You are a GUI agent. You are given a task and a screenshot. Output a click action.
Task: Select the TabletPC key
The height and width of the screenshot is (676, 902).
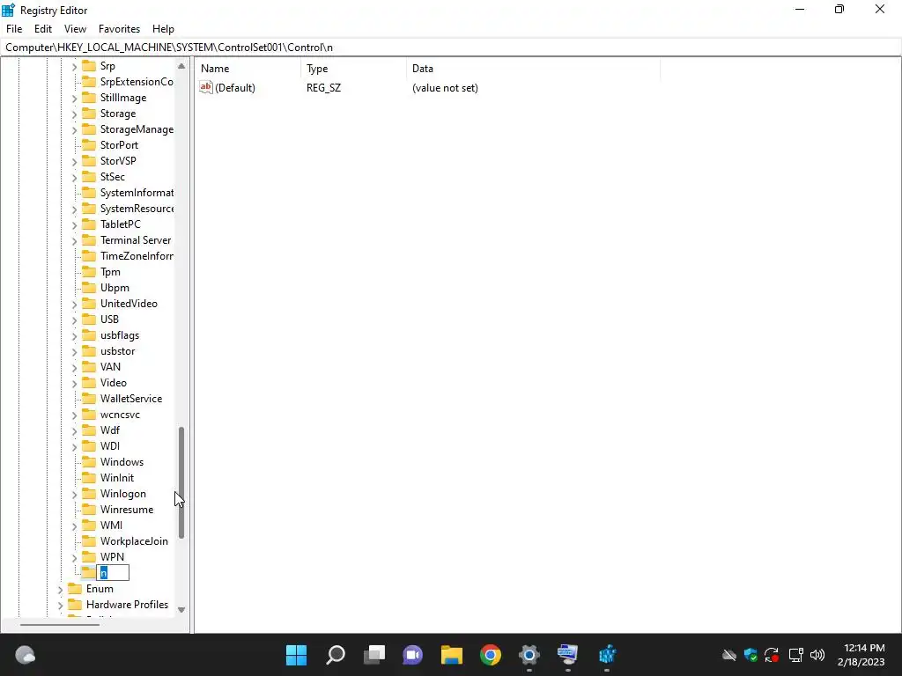[x=120, y=224]
